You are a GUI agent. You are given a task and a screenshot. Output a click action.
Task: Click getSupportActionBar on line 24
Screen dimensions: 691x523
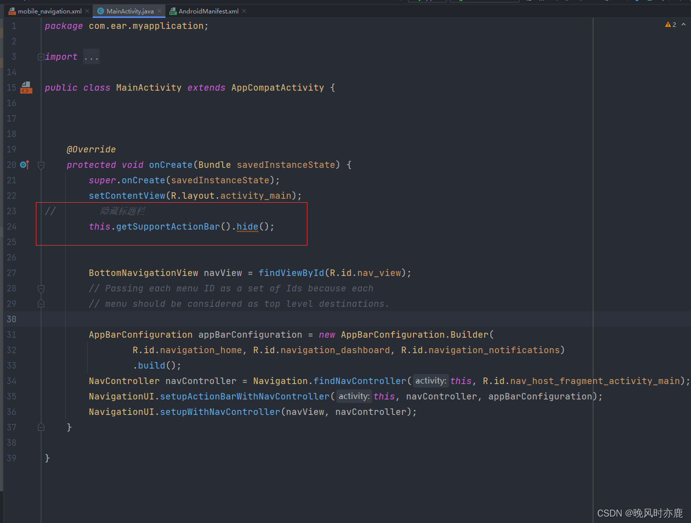[x=168, y=227]
